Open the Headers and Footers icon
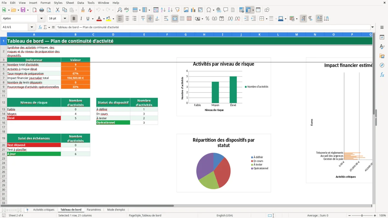The image size is (388, 218). 233,10
